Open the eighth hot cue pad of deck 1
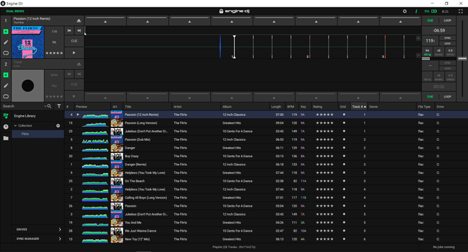The width and height of the screenshot is (468, 252). (400, 21)
